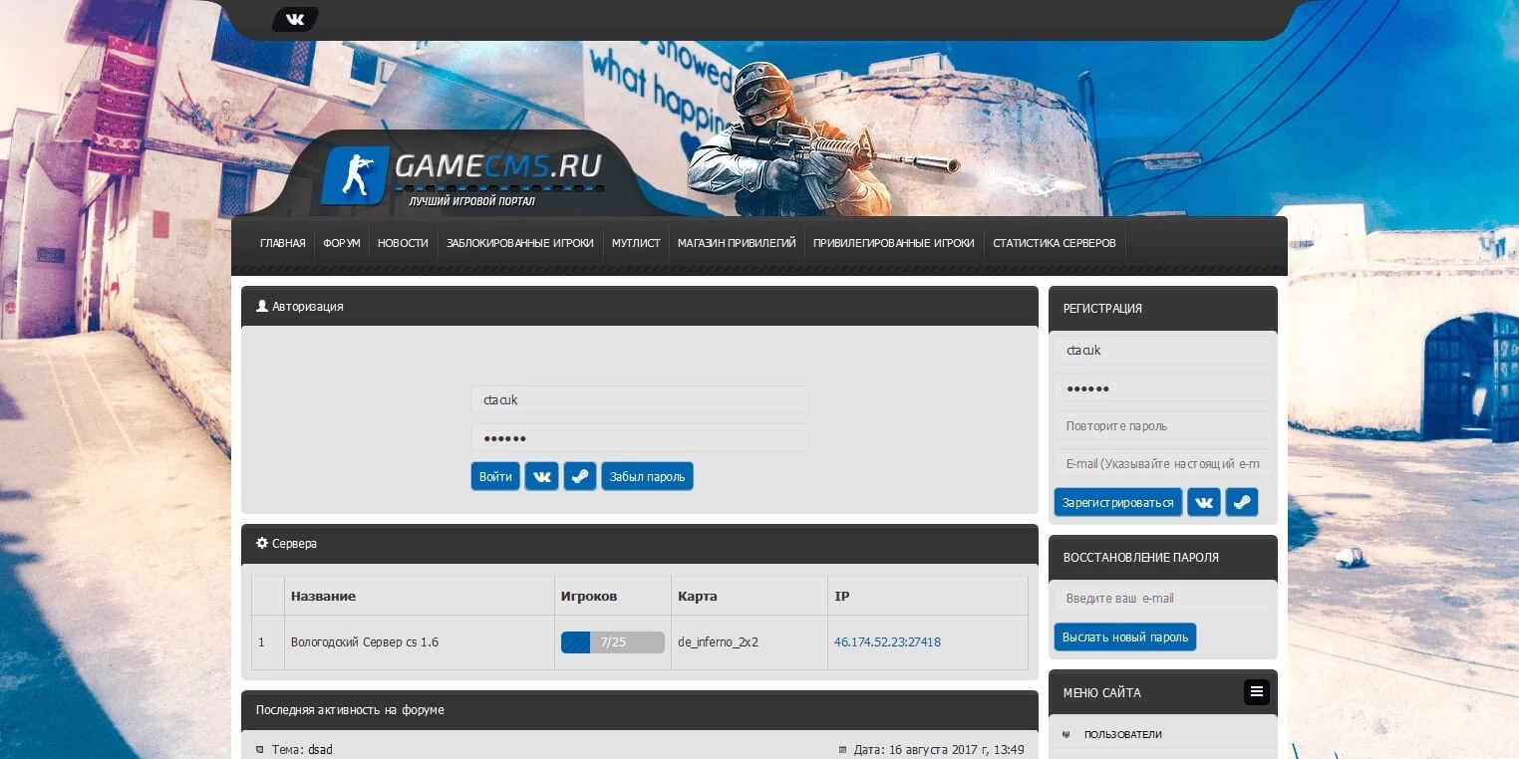Viewport: 1519px width, 759px height.
Task: Click the user icon beside Авторизация
Action: (262, 306)
